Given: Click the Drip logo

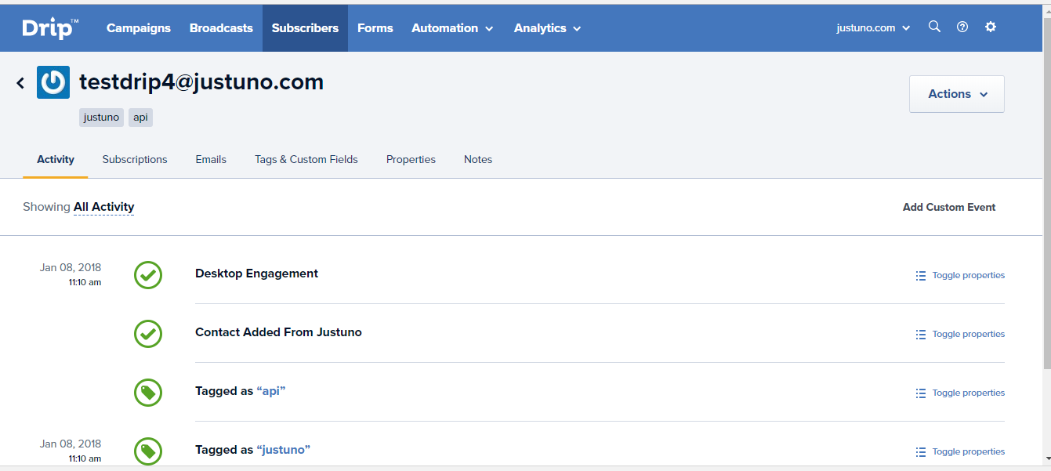Looking at the screenshot, I should tap(45, 27).
